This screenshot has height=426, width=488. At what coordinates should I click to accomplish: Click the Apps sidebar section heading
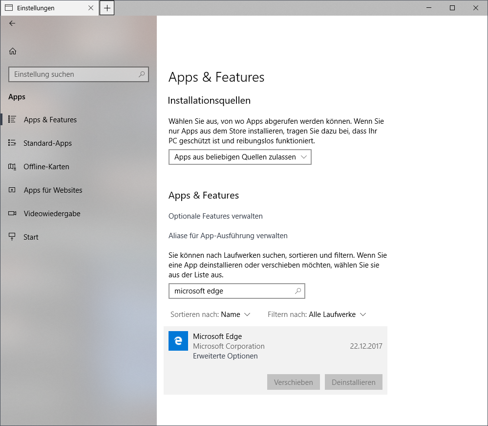point(17,97)
